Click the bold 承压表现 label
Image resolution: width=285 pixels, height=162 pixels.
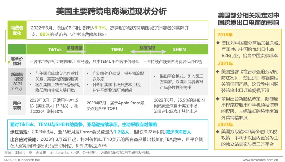(x=20, y=132)
